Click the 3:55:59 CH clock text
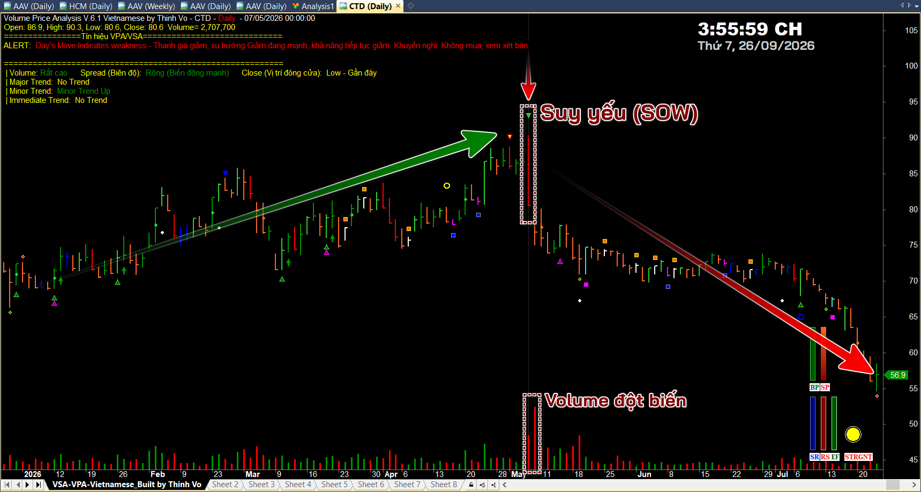Screen dimensions: 921x492 (750, 29)
